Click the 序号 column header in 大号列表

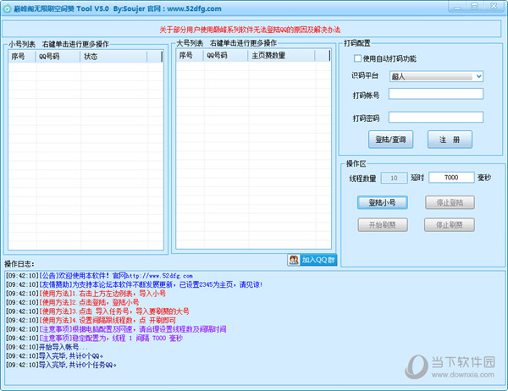(190, 55)
